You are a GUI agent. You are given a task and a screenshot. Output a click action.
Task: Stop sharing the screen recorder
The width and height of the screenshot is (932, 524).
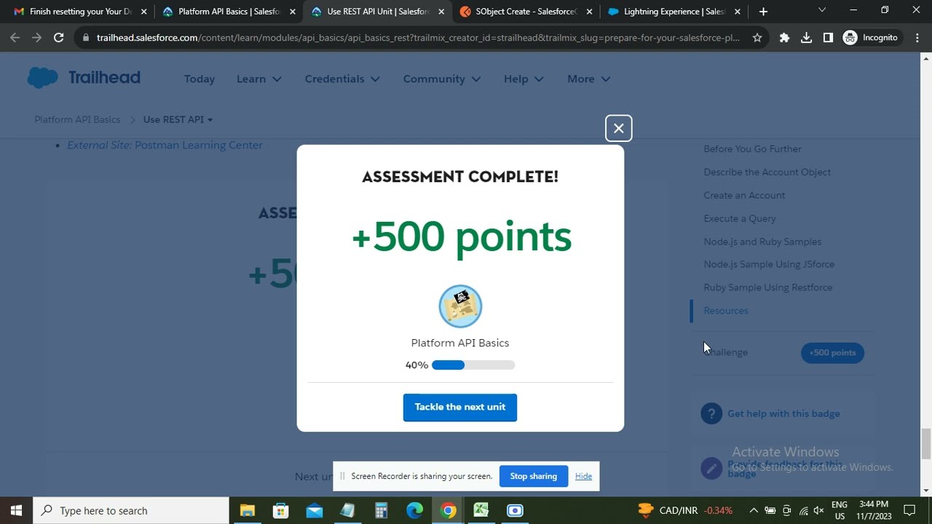pyautogui.click(x=533, y=476)
